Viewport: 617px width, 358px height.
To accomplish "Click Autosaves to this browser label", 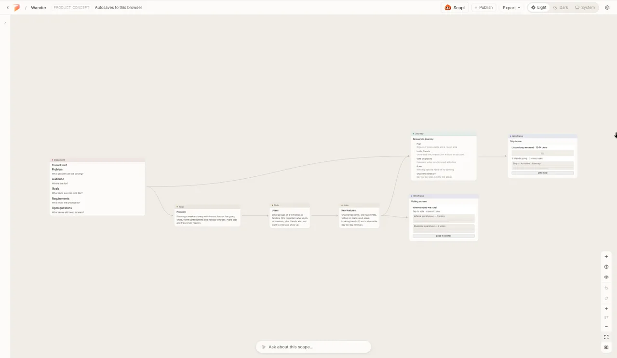I will pyautogui.click(x=119, y=8).
